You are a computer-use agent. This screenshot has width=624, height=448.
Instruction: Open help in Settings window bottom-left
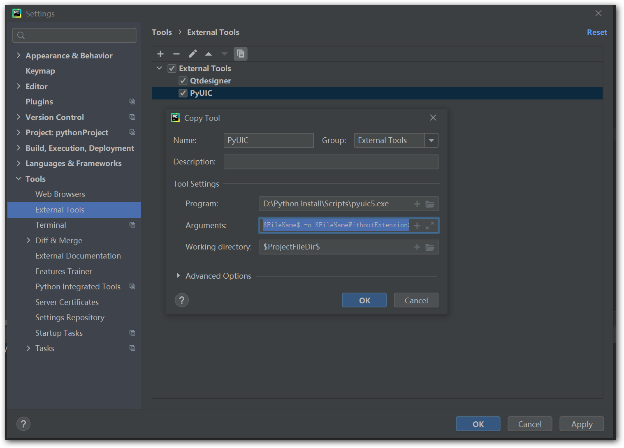(x=23, y=424)
